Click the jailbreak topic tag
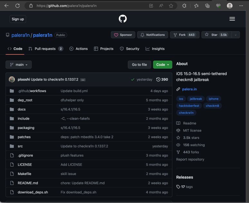Image resolution: width=249 pixels, height=203 pixels. (x=196, y=99)
